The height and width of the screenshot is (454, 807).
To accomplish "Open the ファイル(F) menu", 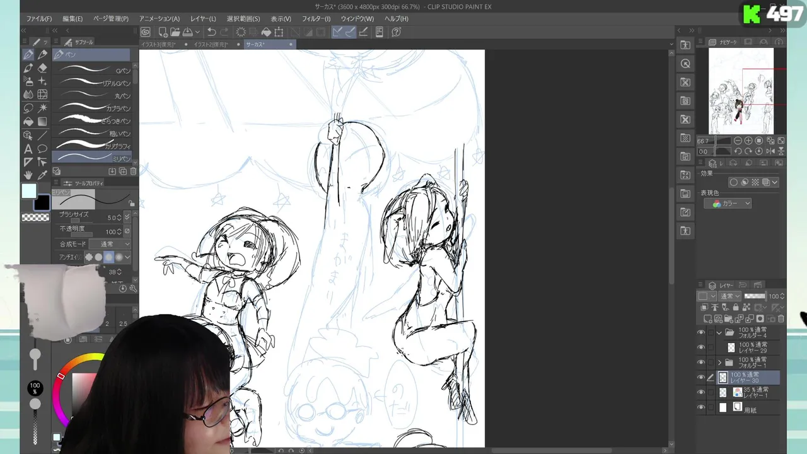I will 39,19.
